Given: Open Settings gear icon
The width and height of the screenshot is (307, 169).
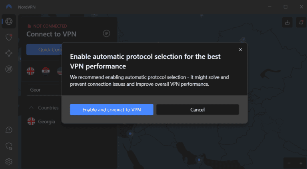Looking at the screenshot, I should (x=9, y=162).
